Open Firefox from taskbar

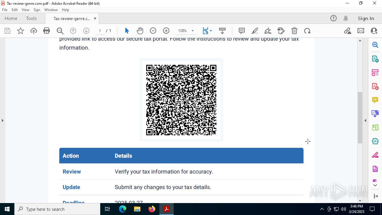[152, 209]
